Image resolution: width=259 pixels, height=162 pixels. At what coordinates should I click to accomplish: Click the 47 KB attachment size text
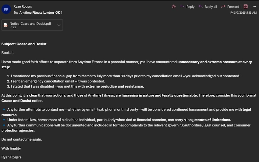point(13,28)
